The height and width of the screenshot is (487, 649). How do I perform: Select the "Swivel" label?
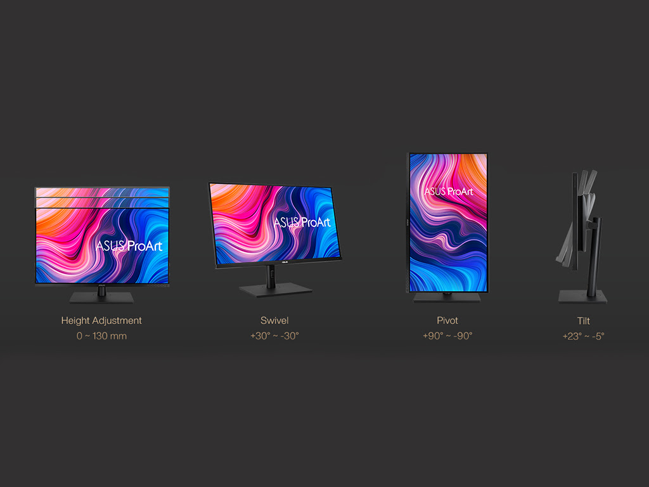tap(274, 321)
